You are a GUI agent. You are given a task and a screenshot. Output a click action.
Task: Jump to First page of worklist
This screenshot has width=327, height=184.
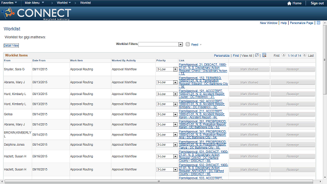(276, 56)
